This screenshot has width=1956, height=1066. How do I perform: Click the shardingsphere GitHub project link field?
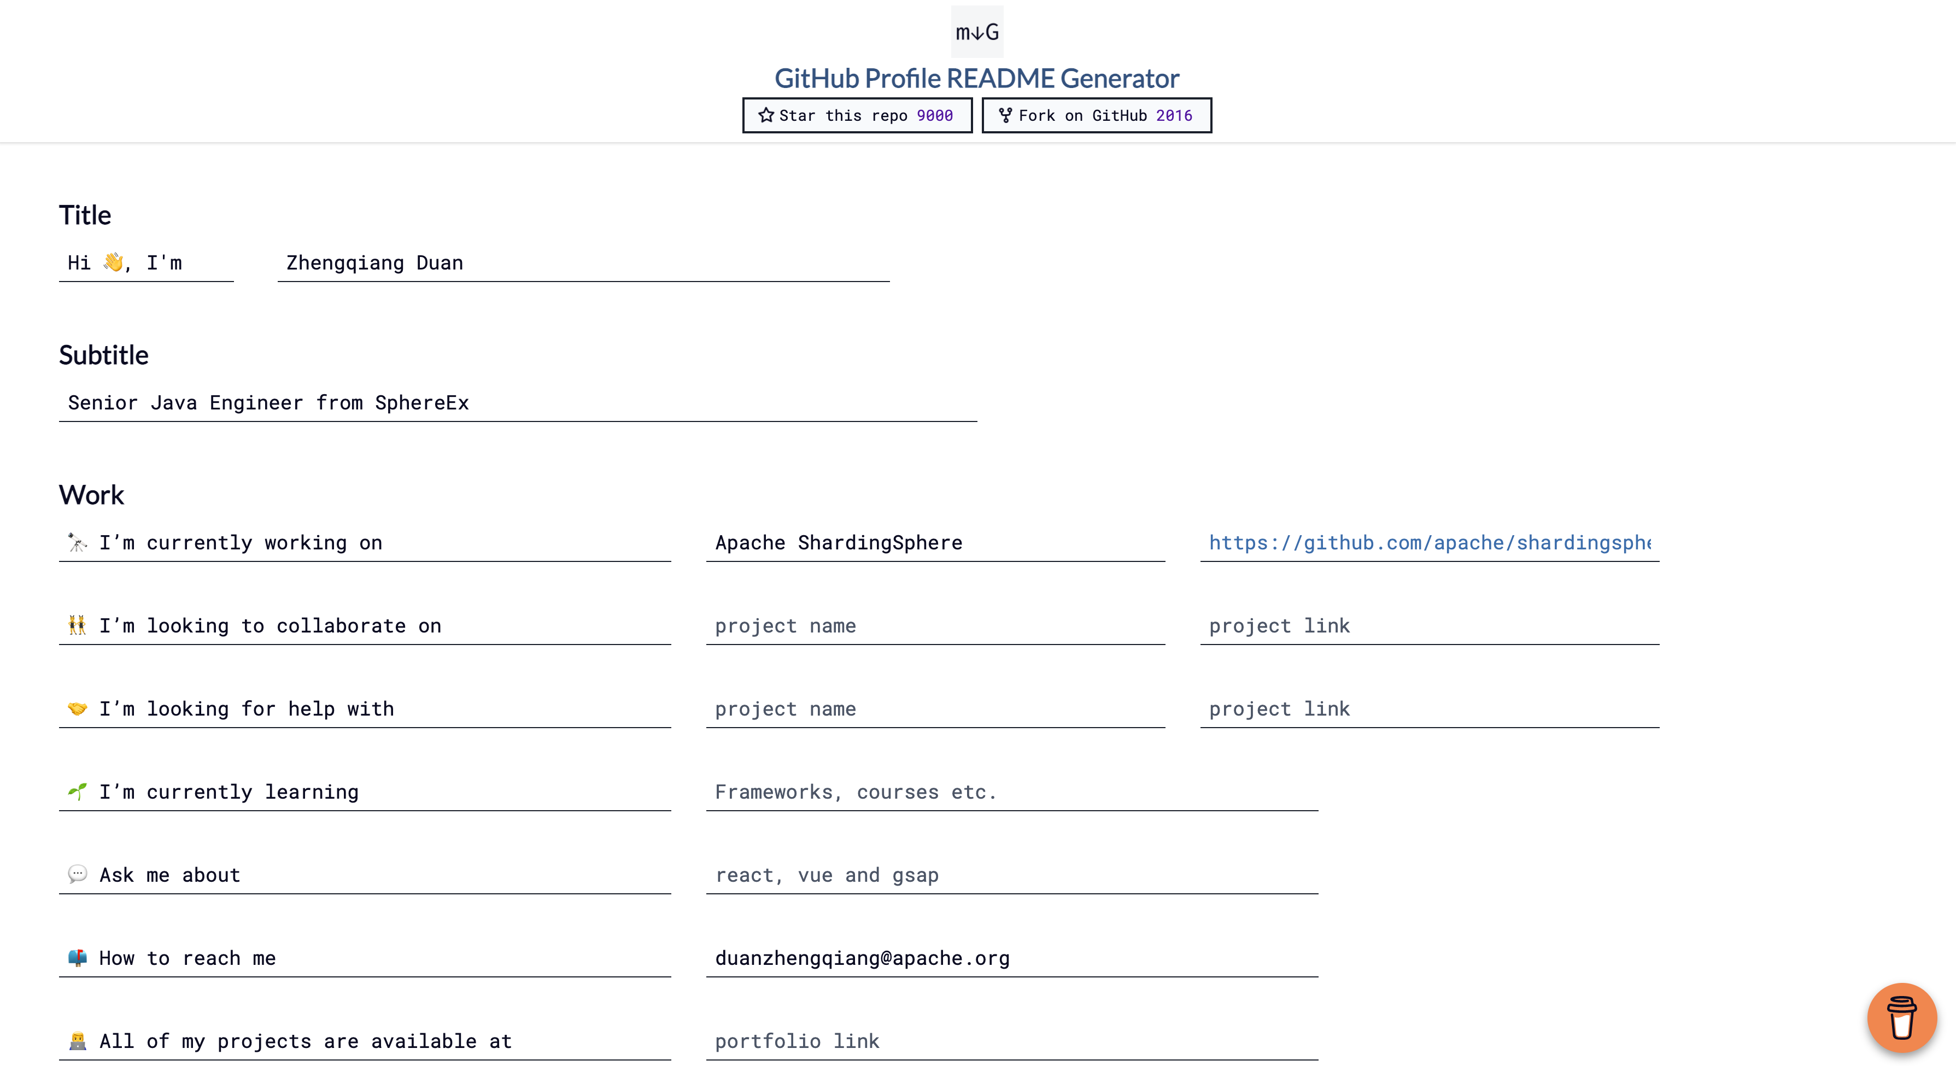coord(1428,542)
